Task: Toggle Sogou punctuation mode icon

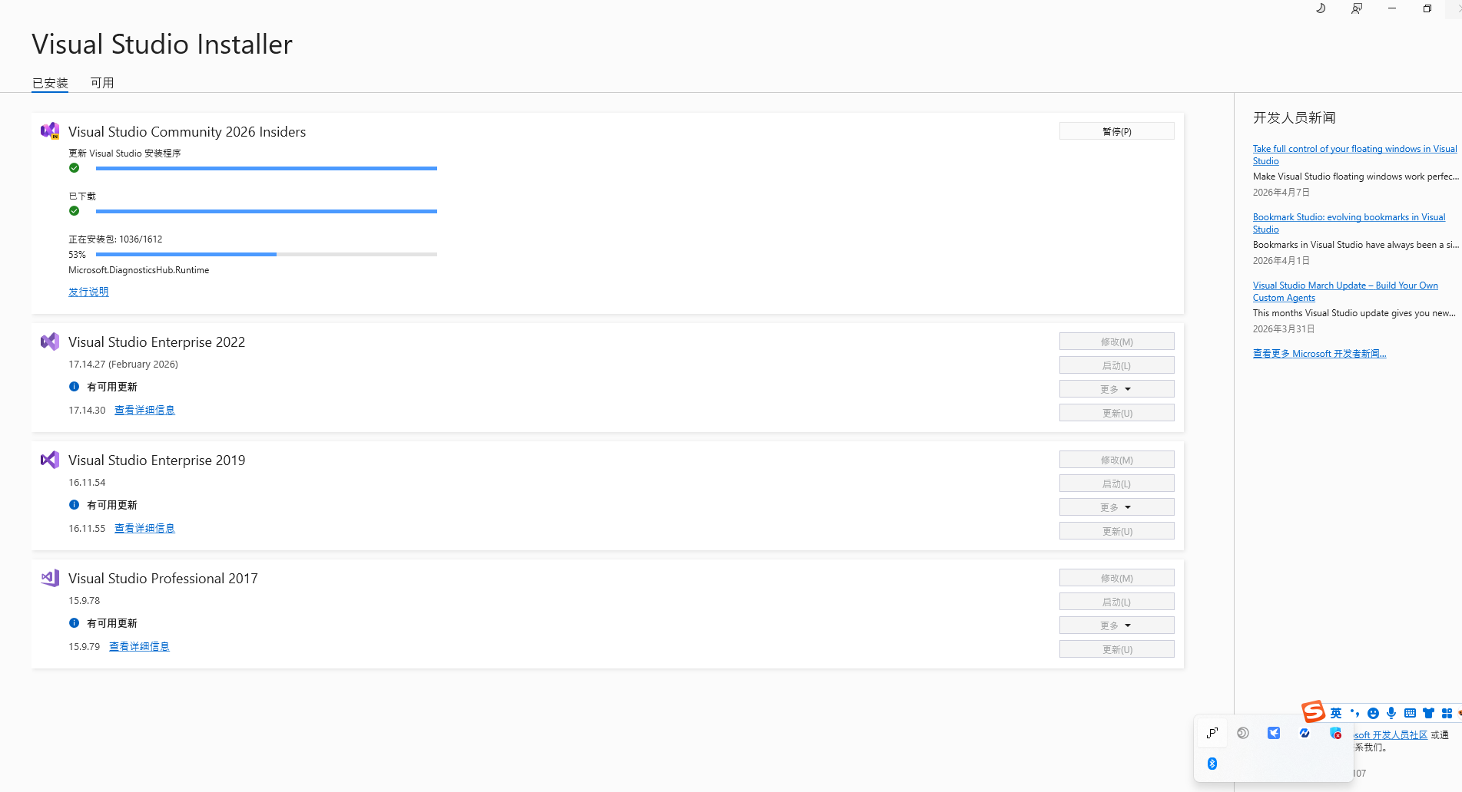Action: (1354, 713)
